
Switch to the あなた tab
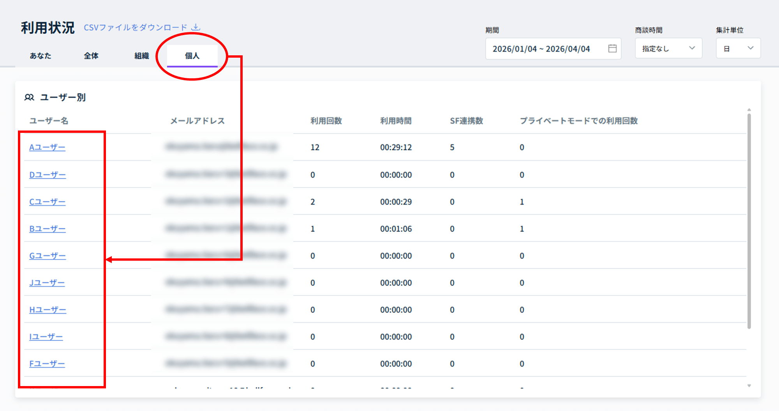click(41, 56)
